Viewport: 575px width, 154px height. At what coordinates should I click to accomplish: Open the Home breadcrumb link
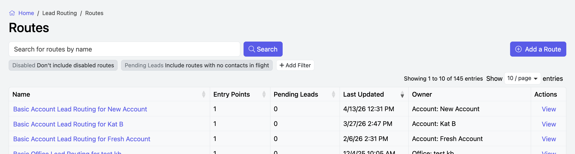click(26, 13)
